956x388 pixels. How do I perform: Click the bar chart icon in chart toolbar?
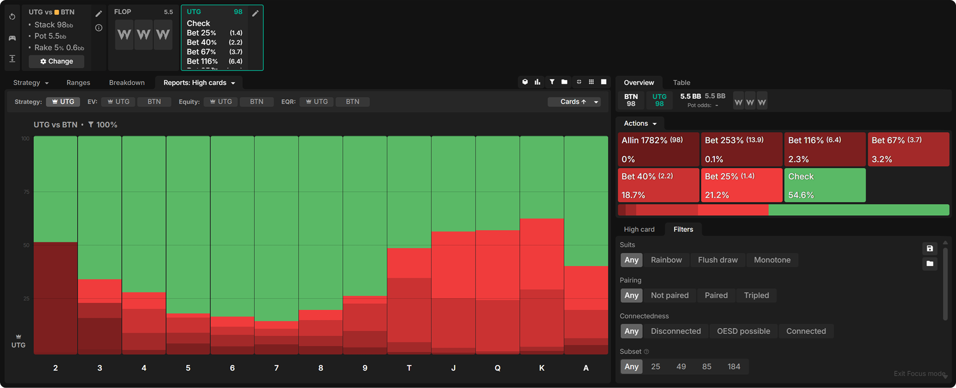tap(537, 82)
